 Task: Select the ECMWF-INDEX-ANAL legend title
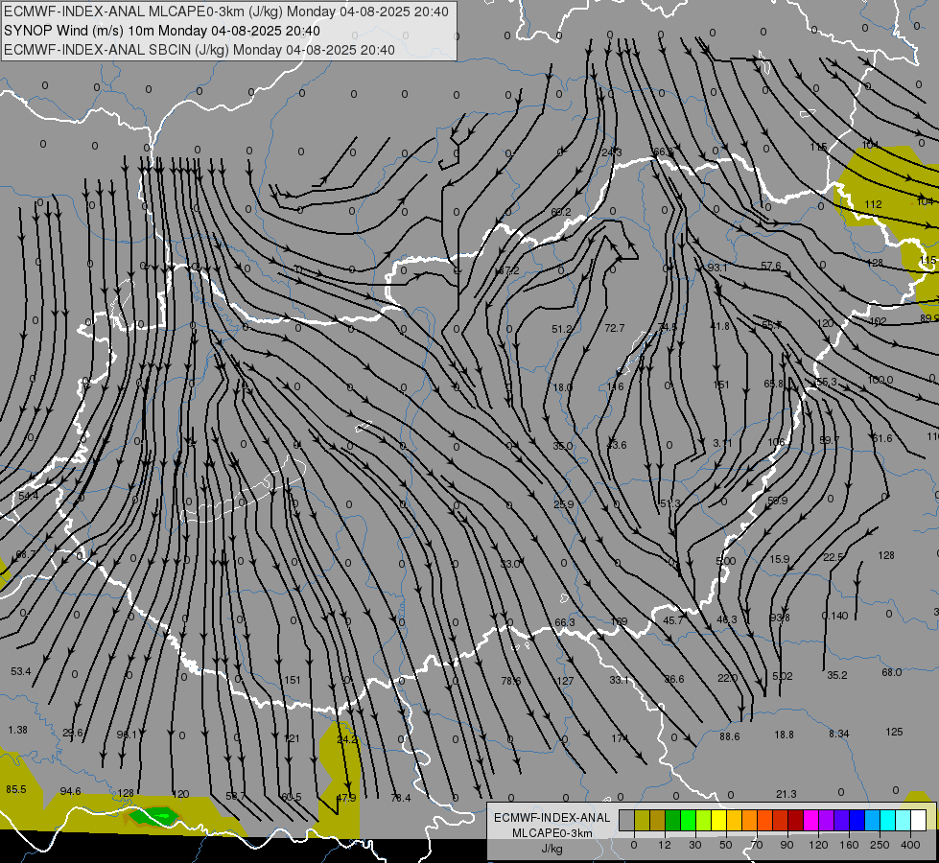coord(552,818)
